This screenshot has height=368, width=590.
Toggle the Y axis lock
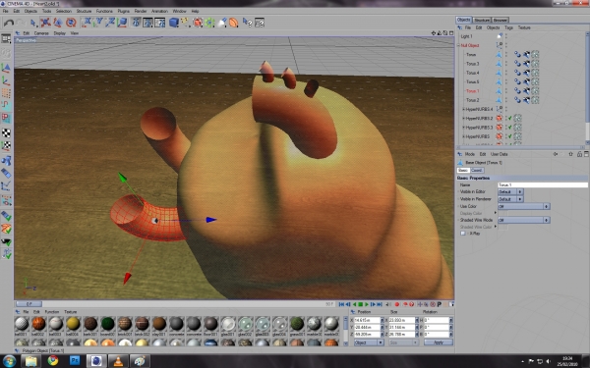tap(98, 23)
